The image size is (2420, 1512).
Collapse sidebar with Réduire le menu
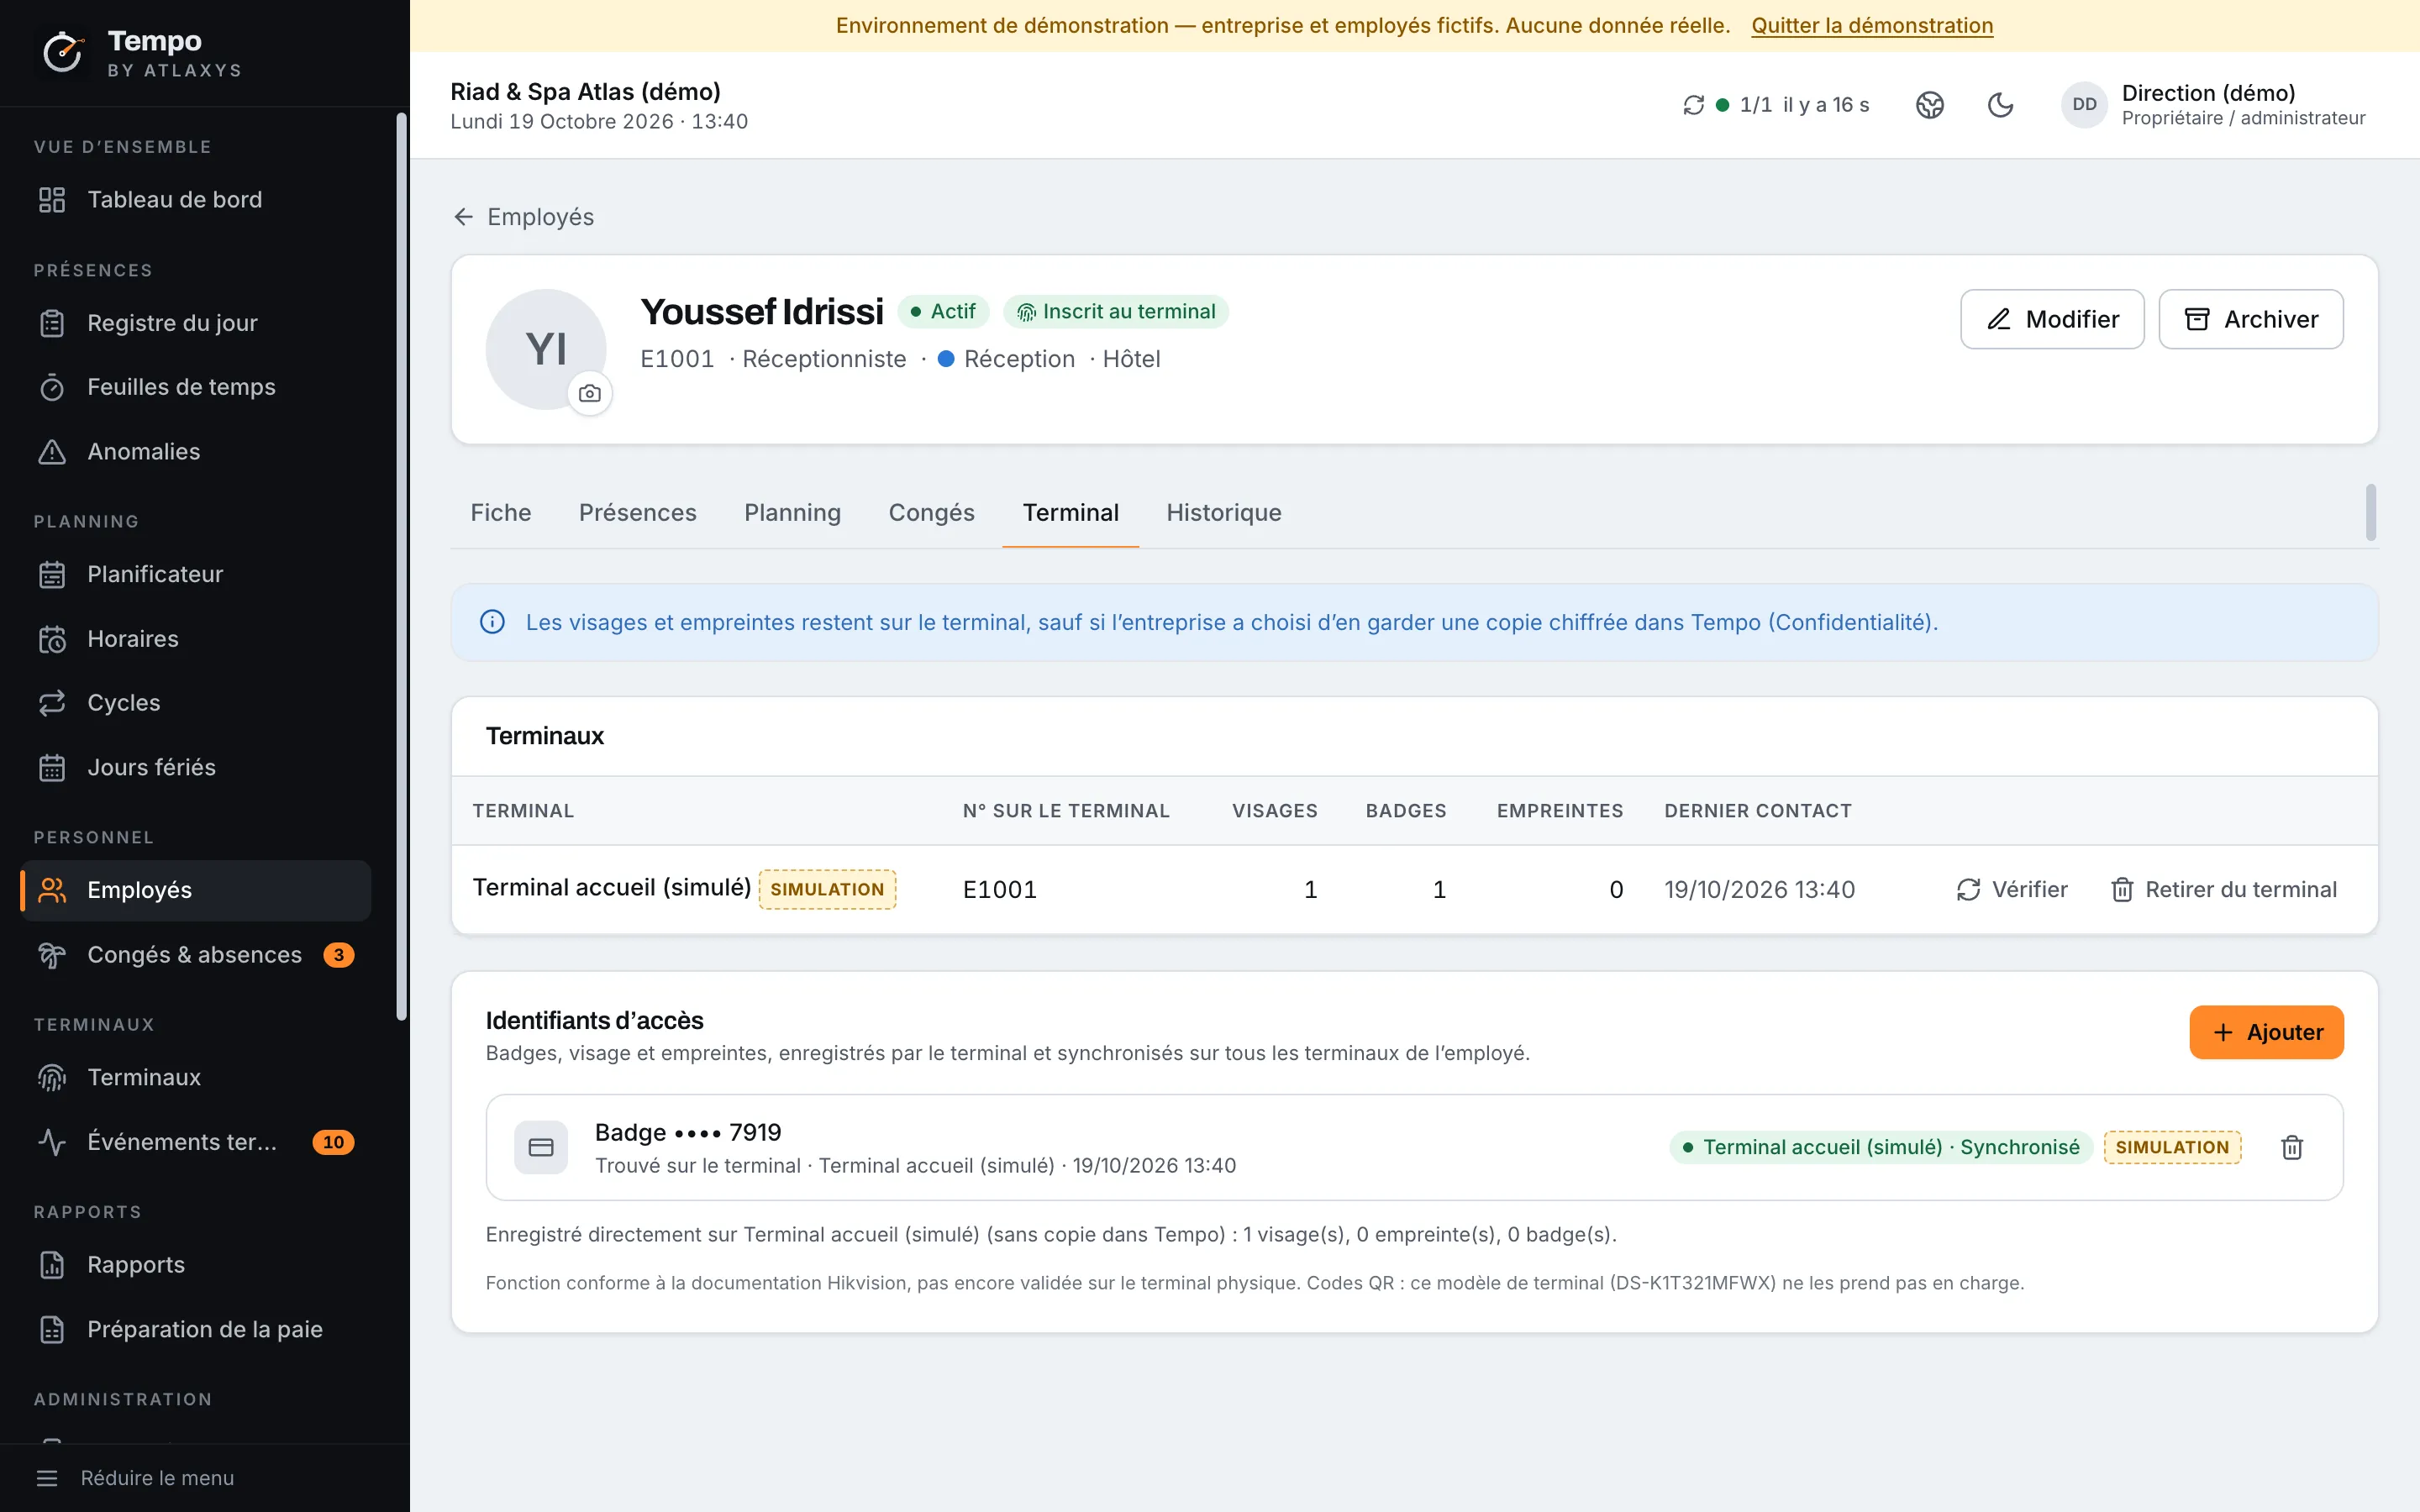coord(135,1478)
